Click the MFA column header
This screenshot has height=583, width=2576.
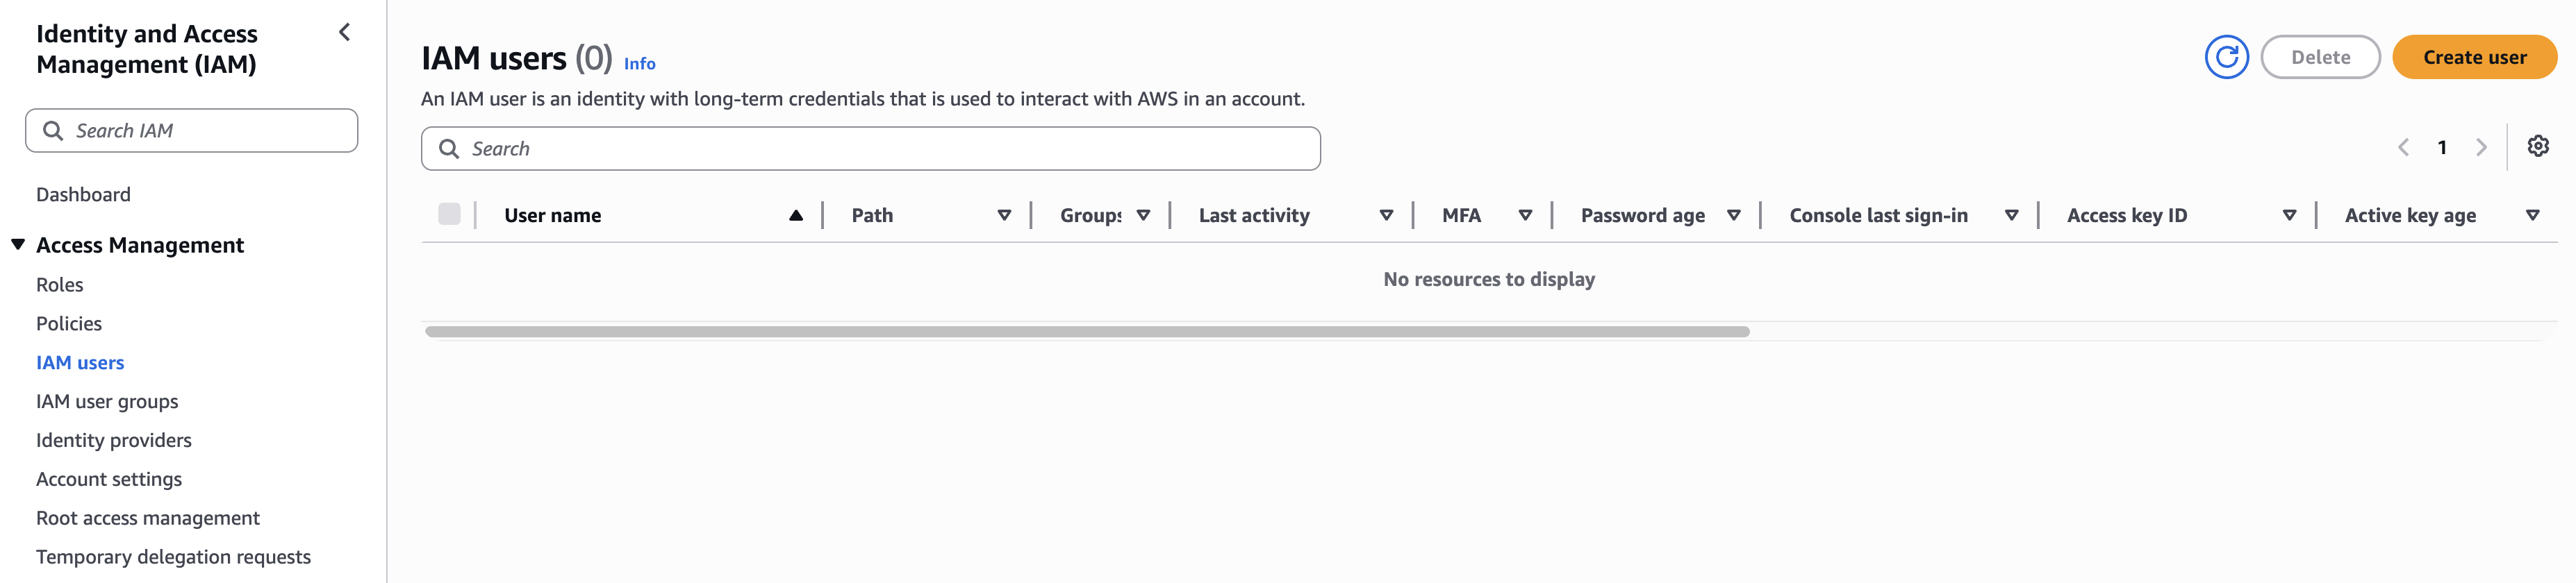tap(1461, 216)
